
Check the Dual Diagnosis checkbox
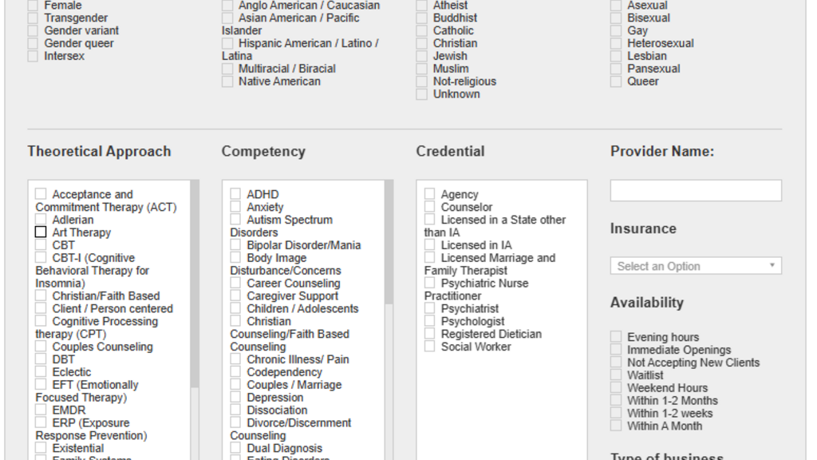click(235, 447)
